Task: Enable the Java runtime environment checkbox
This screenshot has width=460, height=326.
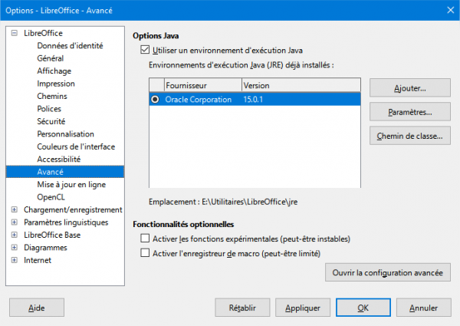Action: pyautogui.click(x=146, y=49)
